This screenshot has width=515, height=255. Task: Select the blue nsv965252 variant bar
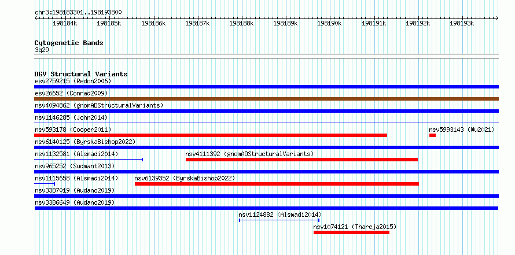click(x=266, y=172)
